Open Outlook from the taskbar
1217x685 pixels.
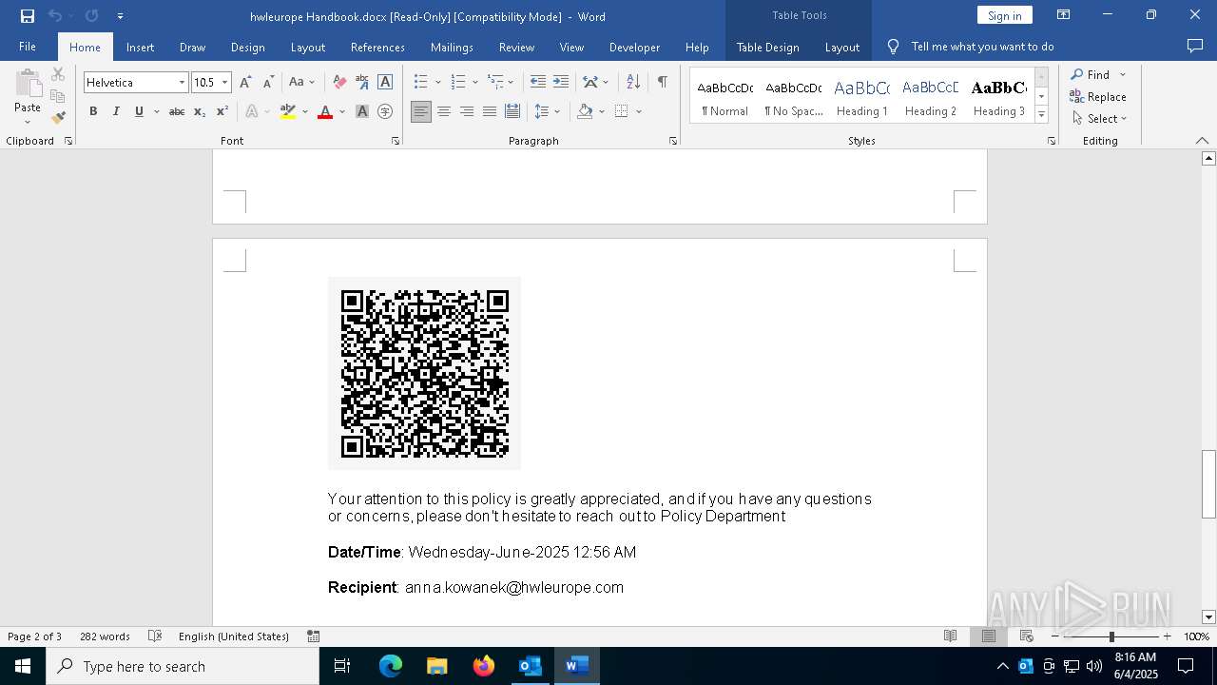[x=530, y=666]
